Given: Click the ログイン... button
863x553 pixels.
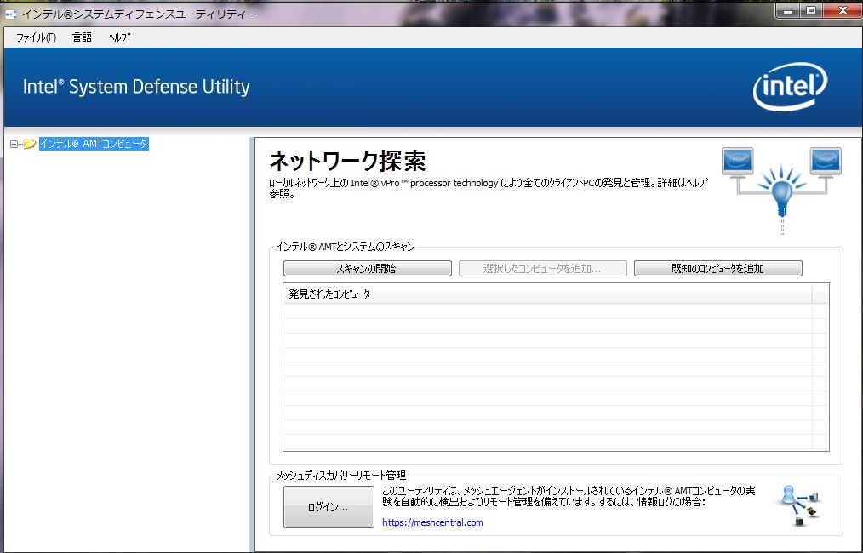Looking at the screenshot, I should (x=329, y=507).
